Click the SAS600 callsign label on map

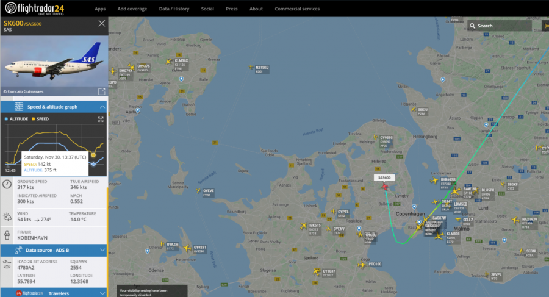pyautogui.click(x=384, y=177)
